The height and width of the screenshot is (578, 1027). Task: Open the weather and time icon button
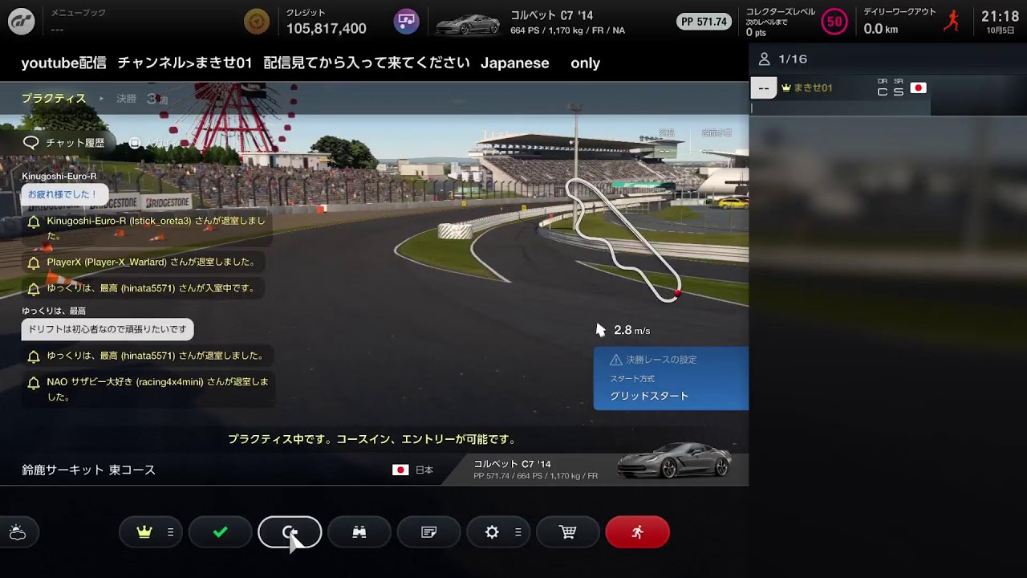click(x=18, y=532)
